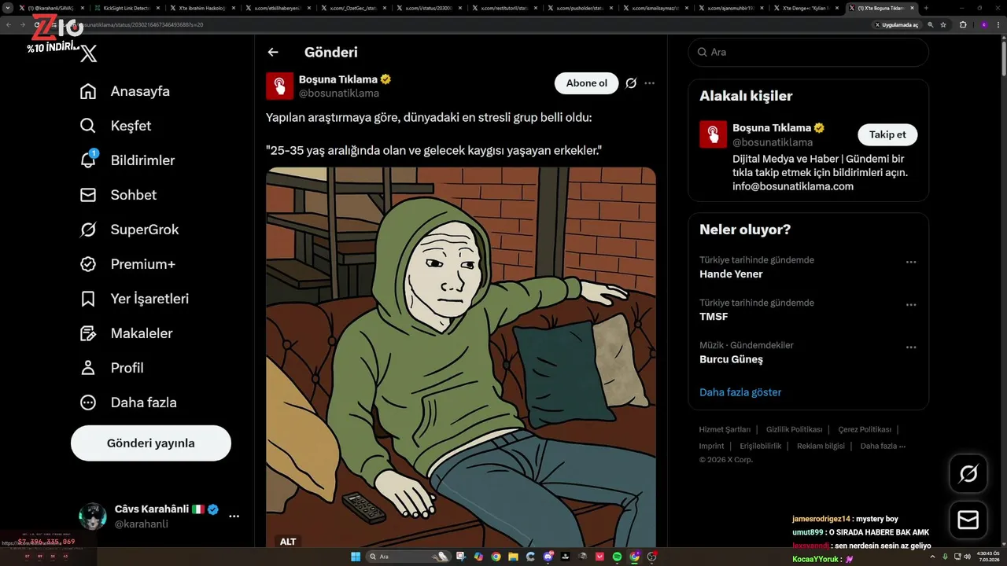The height and width of the screenshot is (566, 1007).
Task: Show ALT text badge on image
Action: click(288, 542)
